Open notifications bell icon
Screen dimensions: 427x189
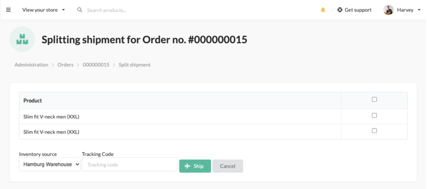323,10
